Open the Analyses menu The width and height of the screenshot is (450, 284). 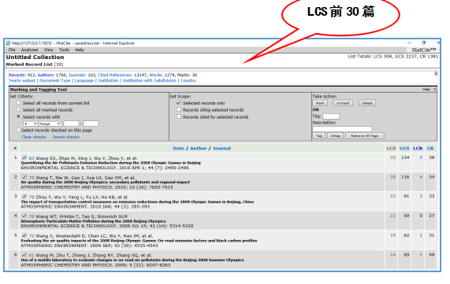pos(29,50)
